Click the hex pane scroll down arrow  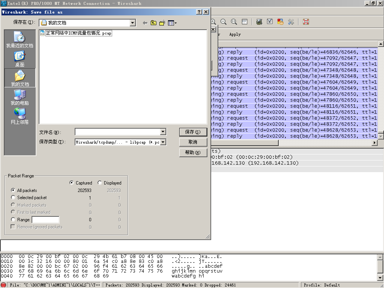coord(380,278)
